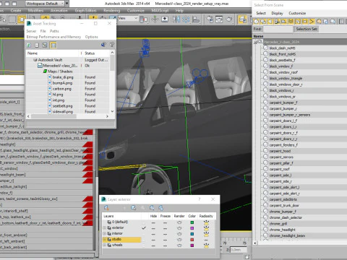Click Display Bone Objects filter in Select From Scene

coord(312,22)
